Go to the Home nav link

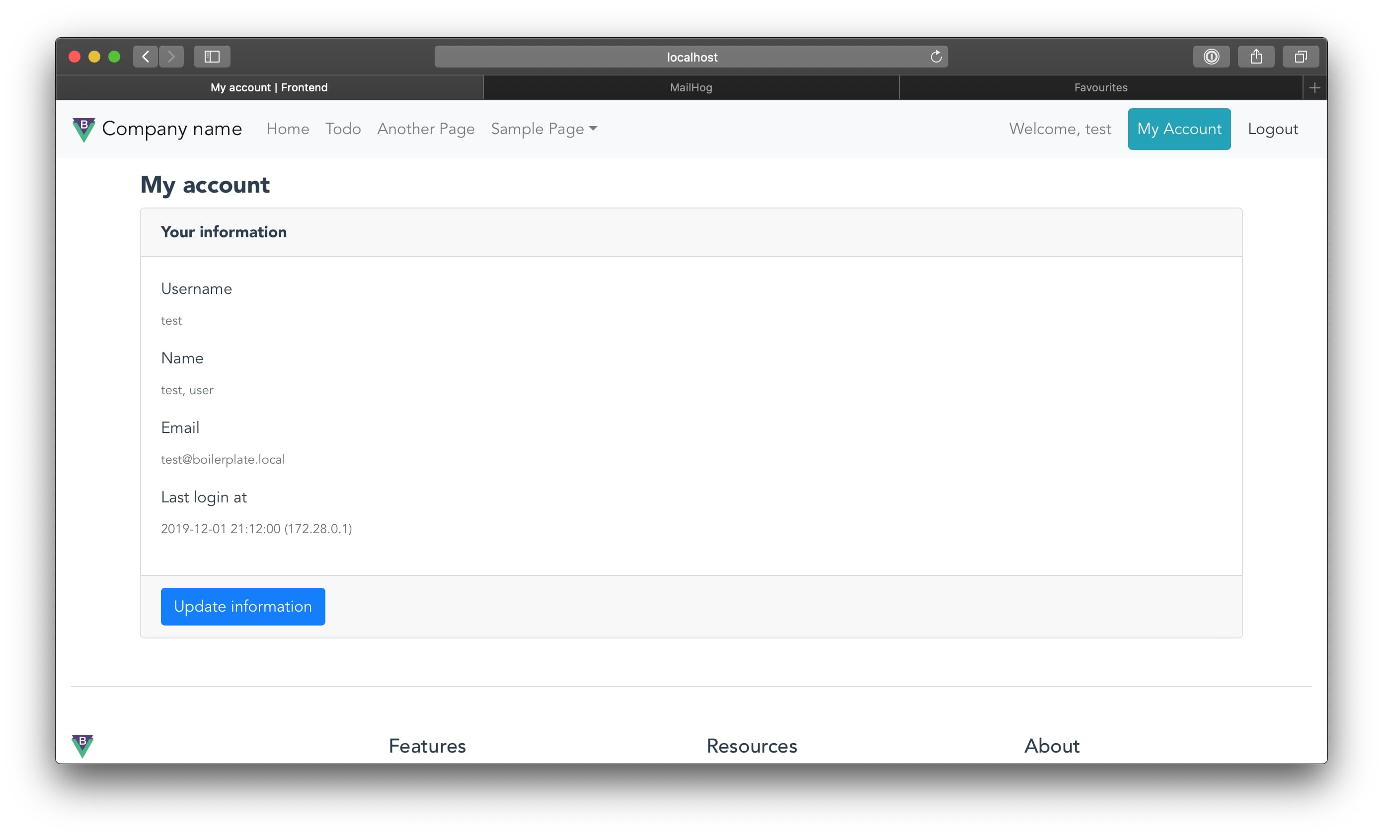[x=287, y=129]
